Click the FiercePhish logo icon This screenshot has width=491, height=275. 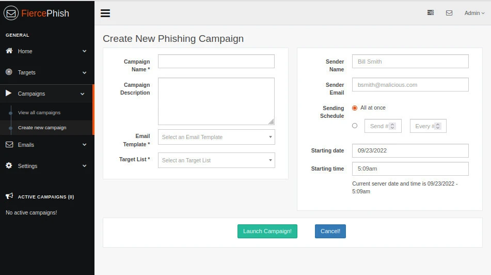[x=11, y=13]
